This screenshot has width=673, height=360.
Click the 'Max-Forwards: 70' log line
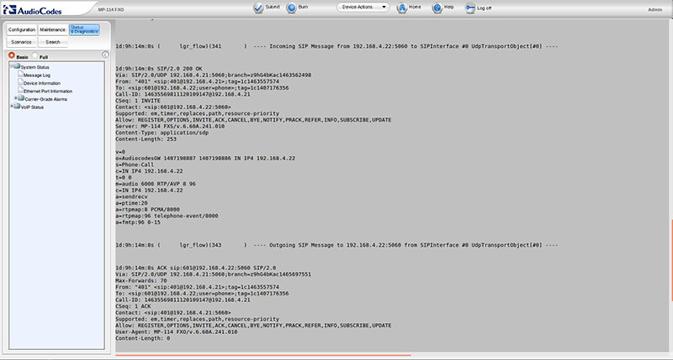pos(141,281)
